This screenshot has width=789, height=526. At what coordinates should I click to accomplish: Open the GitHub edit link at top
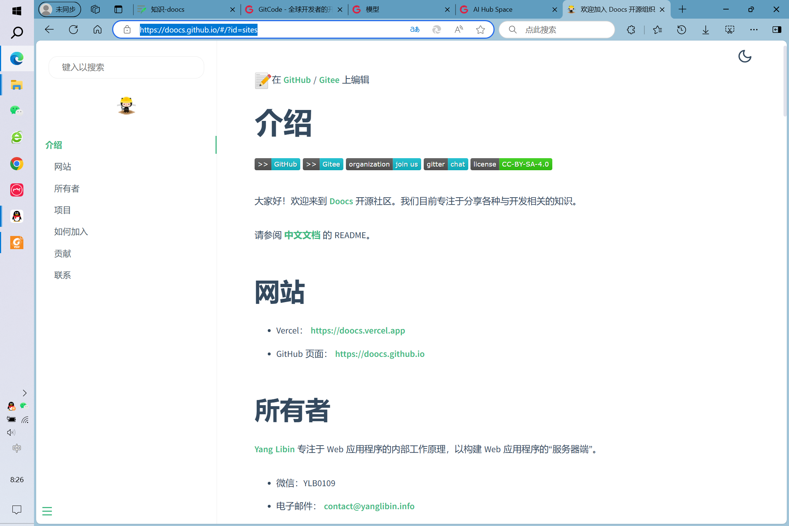click(x=297, y=80)
